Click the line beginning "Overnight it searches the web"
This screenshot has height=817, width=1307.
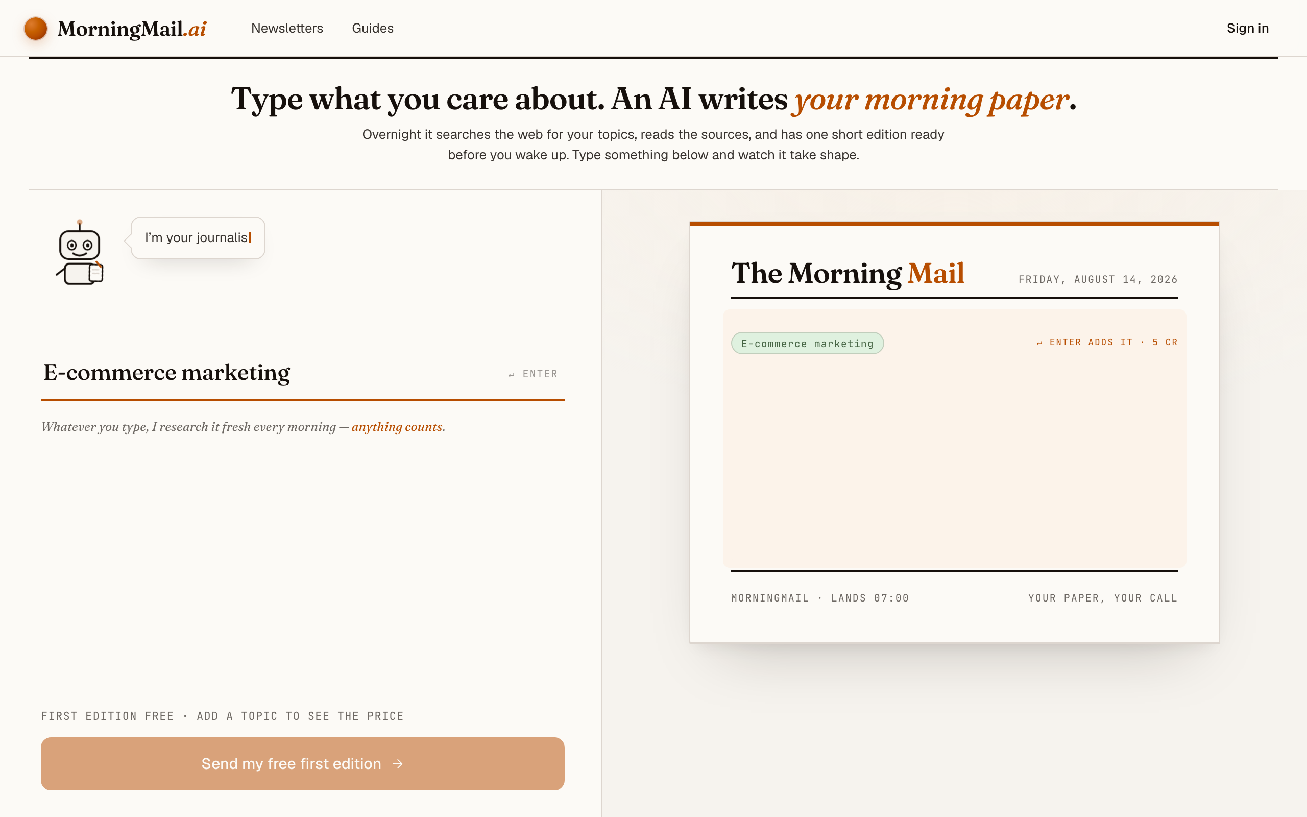[x=653, y=134]
